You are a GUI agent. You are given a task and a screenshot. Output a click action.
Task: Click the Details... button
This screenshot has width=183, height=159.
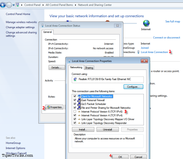(x=57, y=68)
